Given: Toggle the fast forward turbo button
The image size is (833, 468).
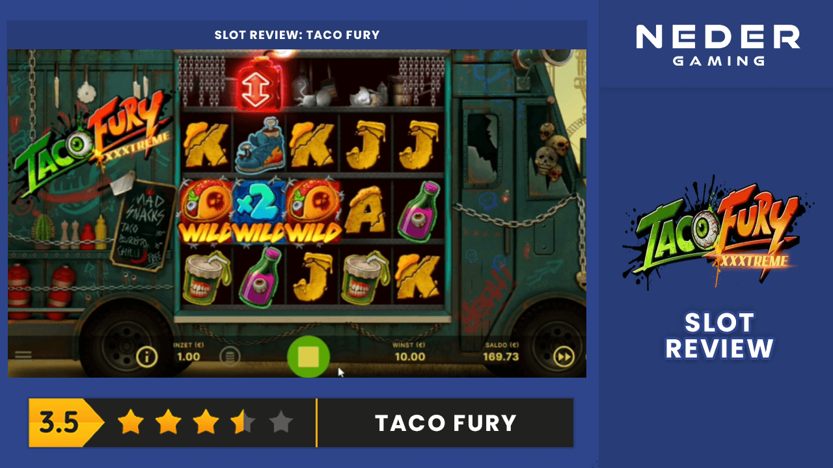Looking at the screenshot, I should [x=563, y=357].
